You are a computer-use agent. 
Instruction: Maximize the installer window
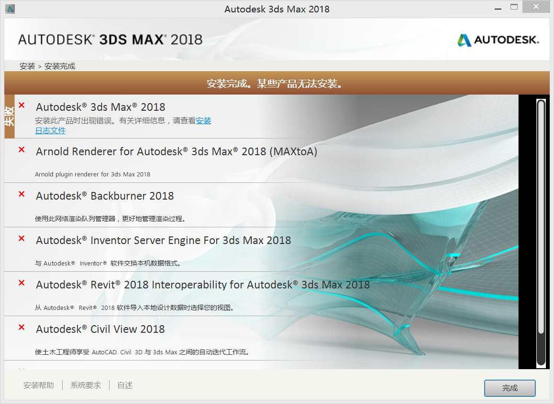[x=514, y=8]
